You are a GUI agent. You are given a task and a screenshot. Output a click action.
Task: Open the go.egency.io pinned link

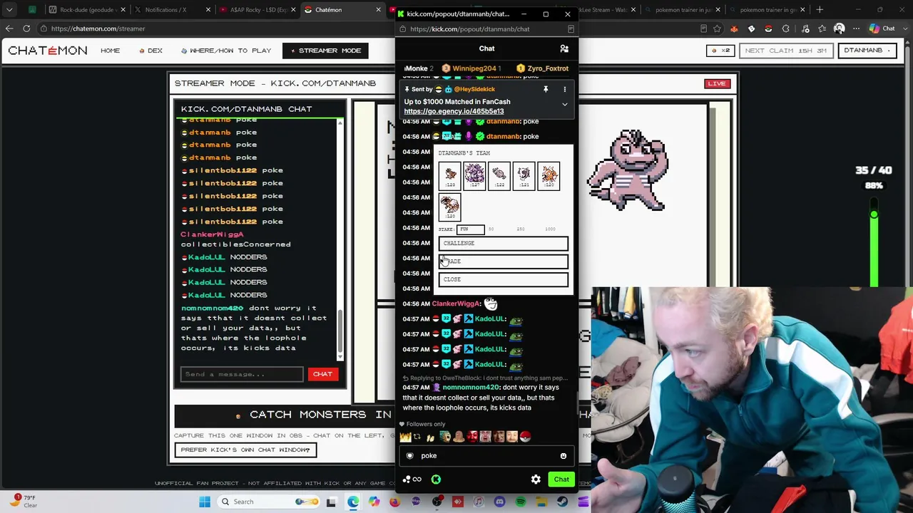pyautogui.click(x=454, y=111)
